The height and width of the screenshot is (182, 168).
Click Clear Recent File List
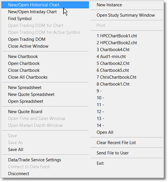pyautogui.click(x=127, y=143)
